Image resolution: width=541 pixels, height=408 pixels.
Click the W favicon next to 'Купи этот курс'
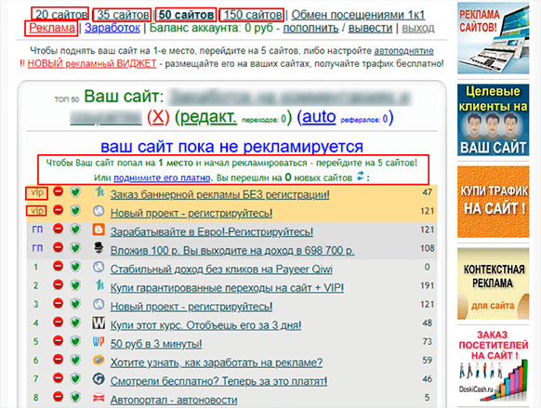[x=99, y=322]
